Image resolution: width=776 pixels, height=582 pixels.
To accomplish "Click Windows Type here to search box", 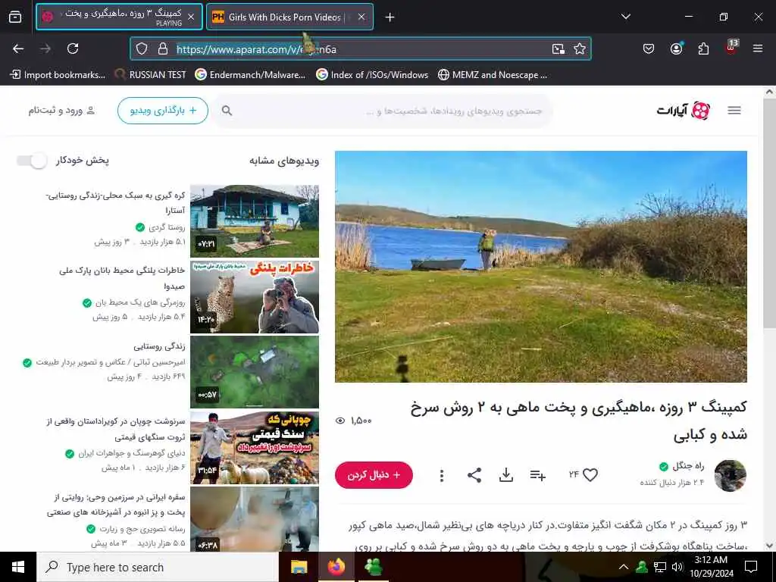I will pyautogui.click(x=158, y=567).
